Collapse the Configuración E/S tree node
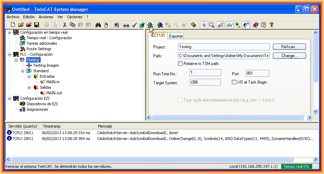 tap(9, 98)
